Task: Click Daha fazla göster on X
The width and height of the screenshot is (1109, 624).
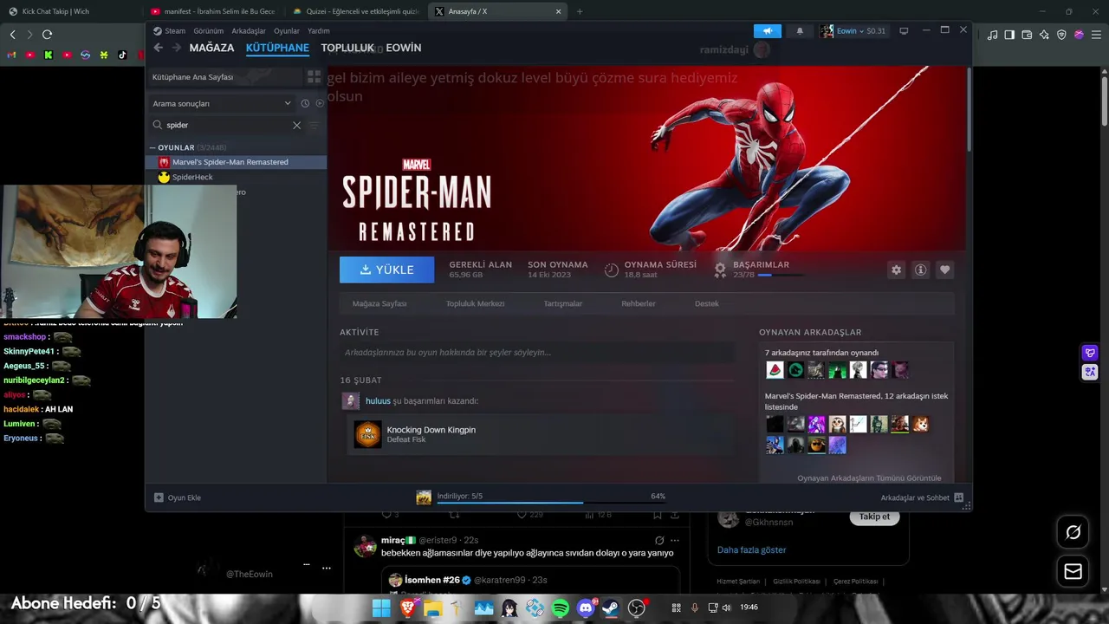Action: pos(751,549)
